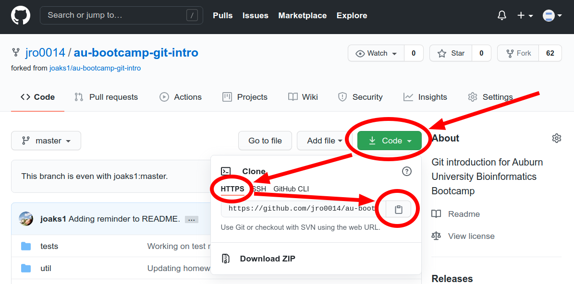Select the GitHub CLI clone tab
574x284 pixels.
[x=291, y=189]
